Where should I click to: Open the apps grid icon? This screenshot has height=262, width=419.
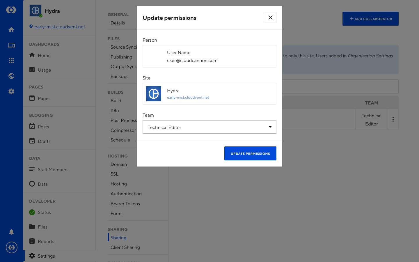click(x=11, y=61)
